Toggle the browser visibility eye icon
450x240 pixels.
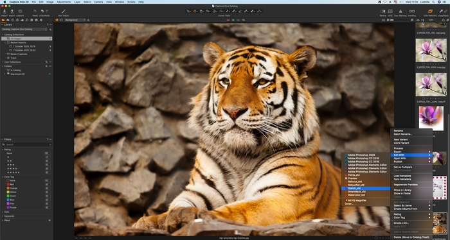click(x=418, y=20)
